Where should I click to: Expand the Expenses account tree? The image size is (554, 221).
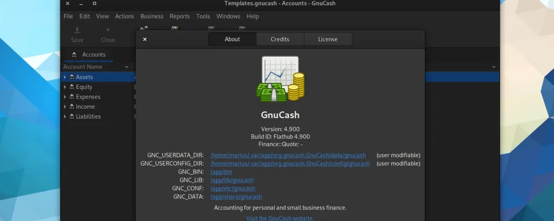pos(65,96)
